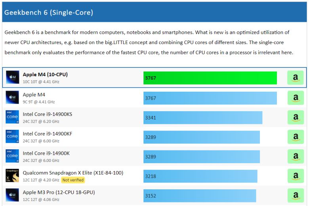Click the Amazon icon for Apple M4 (10-CPU)
This screenshot has width=309, height=206.
(x=296, y=78)
